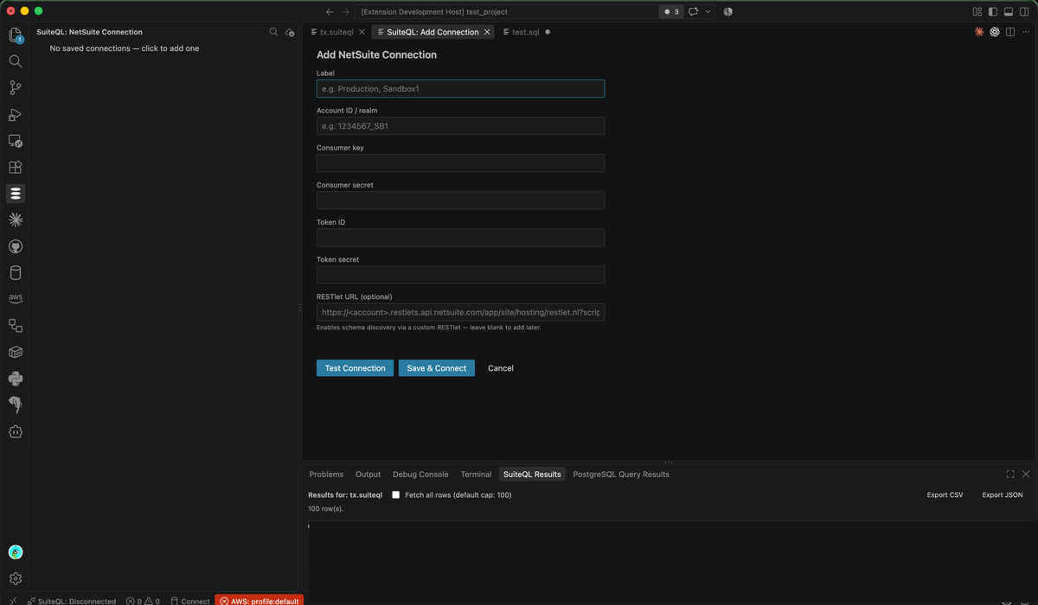The image size is (1038, 605).
Task: Open the Source Control view
Action: pyautogui.click(x=15, y=87)
